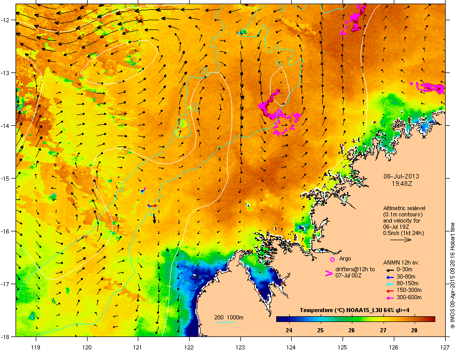This screenshot has width=456, height=352.
Task: Click the 'Argo' legend label
Action: 345,258
